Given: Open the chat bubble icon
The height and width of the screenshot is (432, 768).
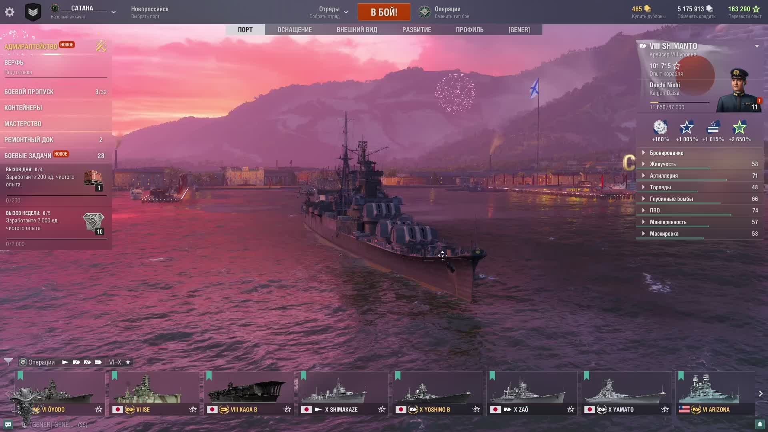Looking at the screenshot, I should click(8, 424).
